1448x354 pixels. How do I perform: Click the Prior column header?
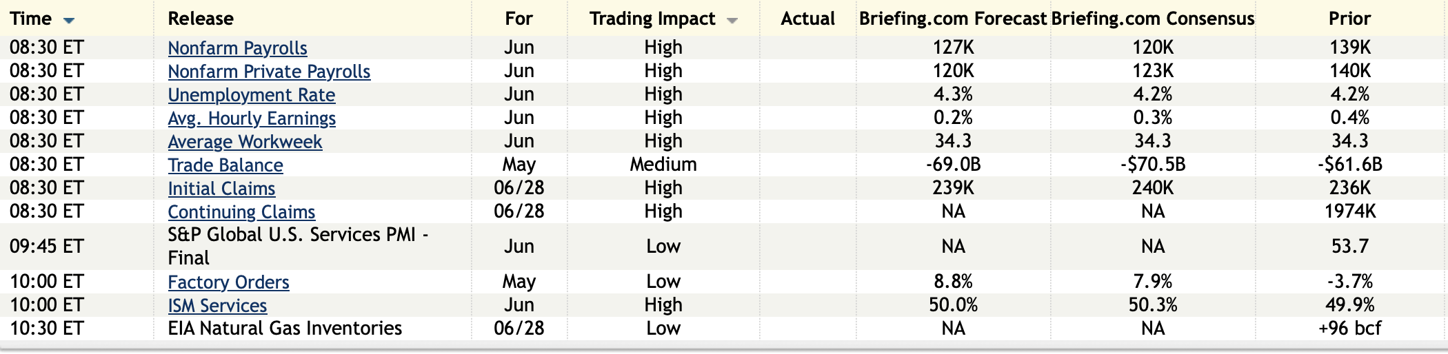pos(1349,19)
